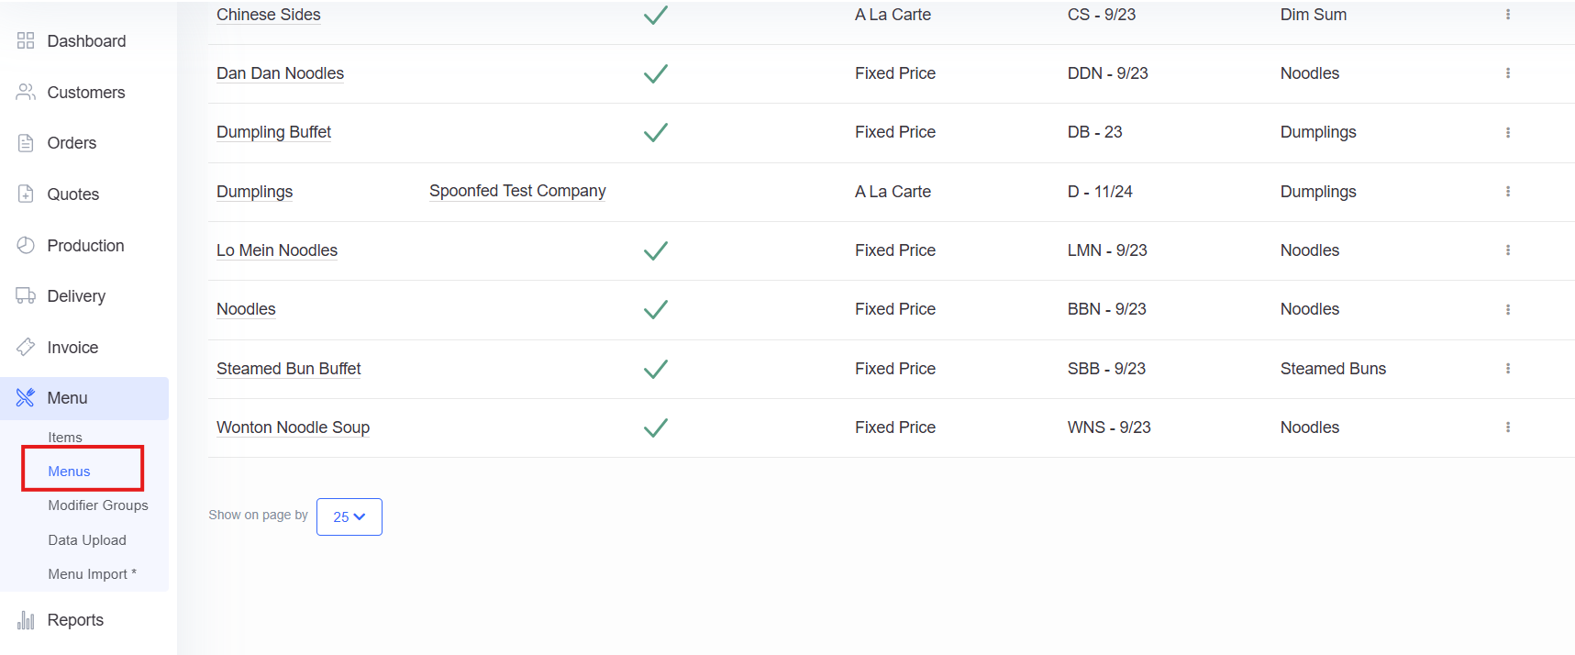Open the Data Upload submenu item

tap(87, 540)
